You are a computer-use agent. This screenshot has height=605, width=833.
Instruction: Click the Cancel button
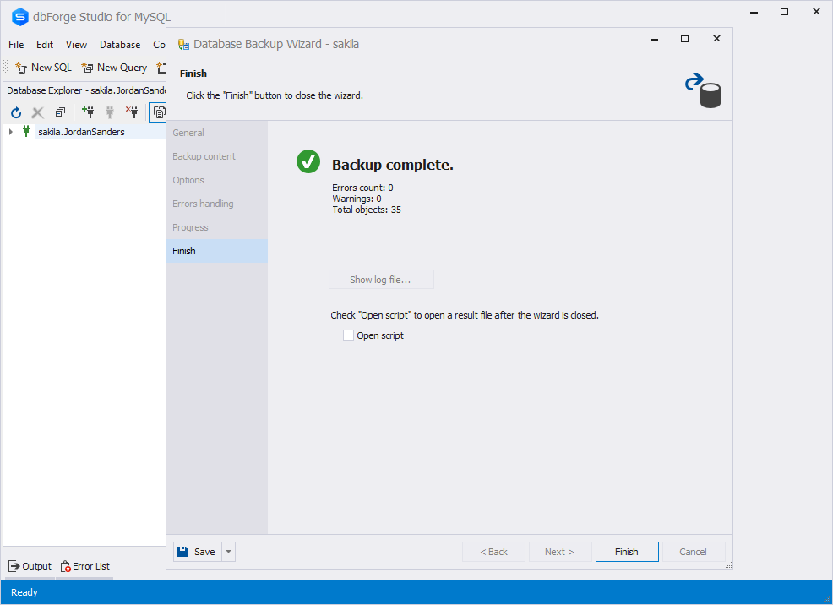[x=694, y=552]
